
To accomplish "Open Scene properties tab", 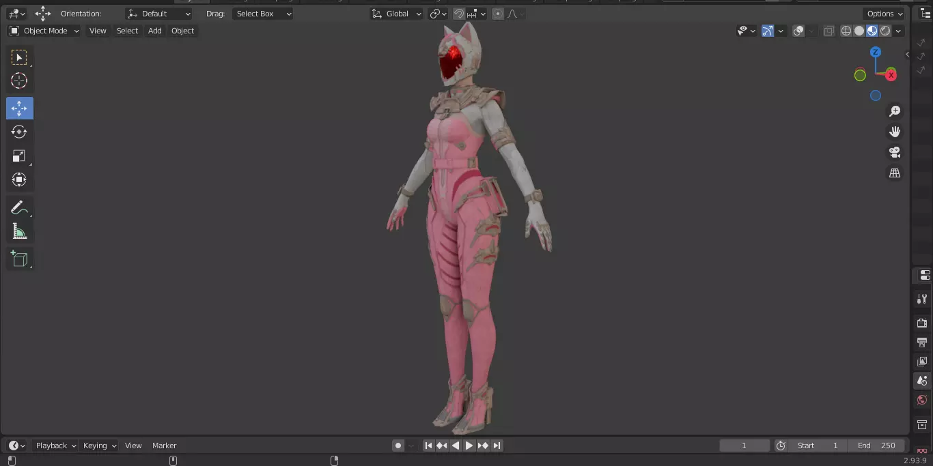I will click(922, 381).
